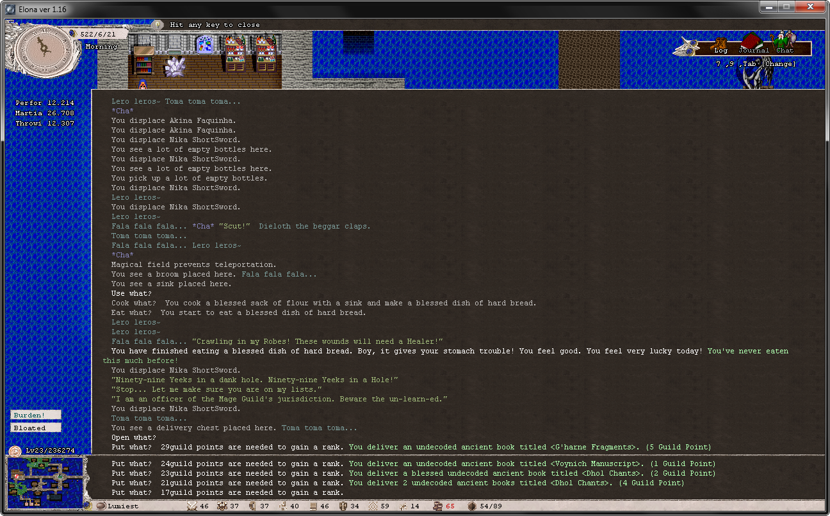Viewport: 830px width, 516px height.
Task: Click the stained-glass window on the wall
Action: click(x=205, y=45)
